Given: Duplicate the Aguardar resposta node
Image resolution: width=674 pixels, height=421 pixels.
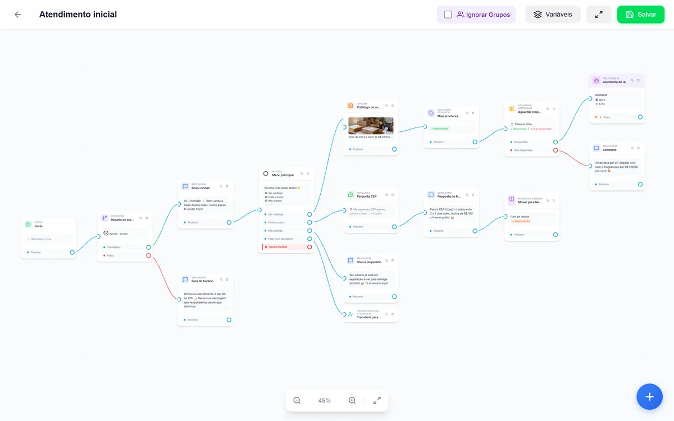Looking at the screenshot, I should (548, 109).
